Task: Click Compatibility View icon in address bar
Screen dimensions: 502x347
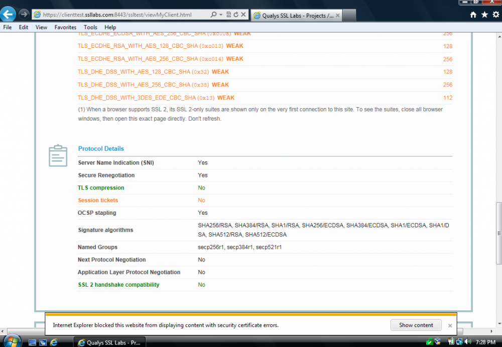Action: click(229, 15)
